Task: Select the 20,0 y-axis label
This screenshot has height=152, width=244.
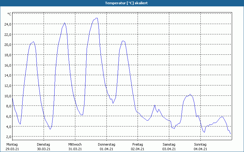Action: pyautogui.click(x=8, y=45)
